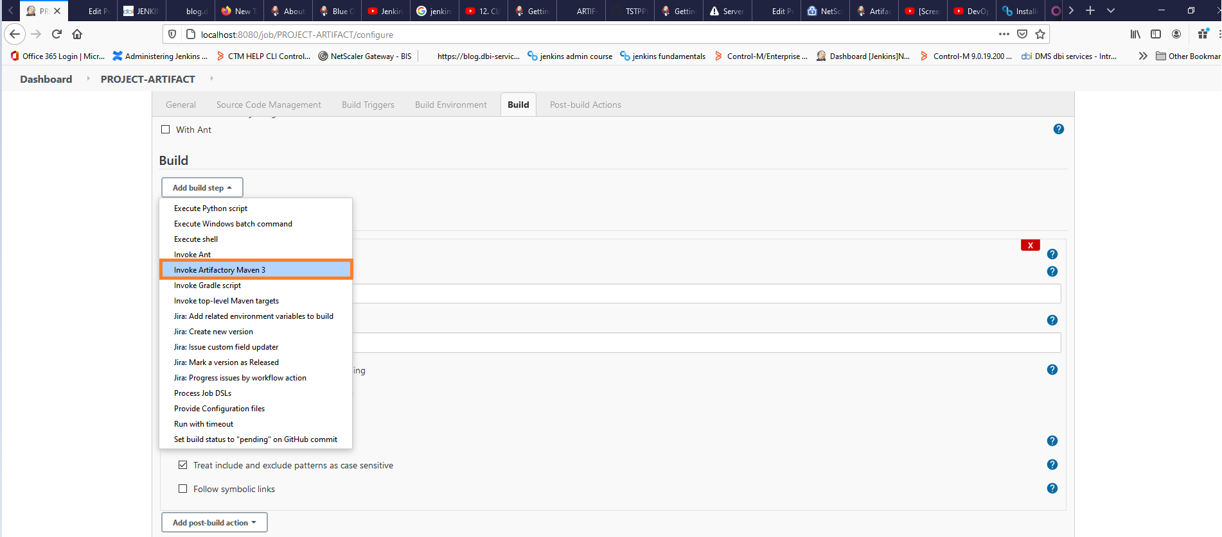The height and width of the screenshot is (537, 1222).
Task: Open help for Follow symbolic links
Action: pyautogui.click(x=1052, y=488)
